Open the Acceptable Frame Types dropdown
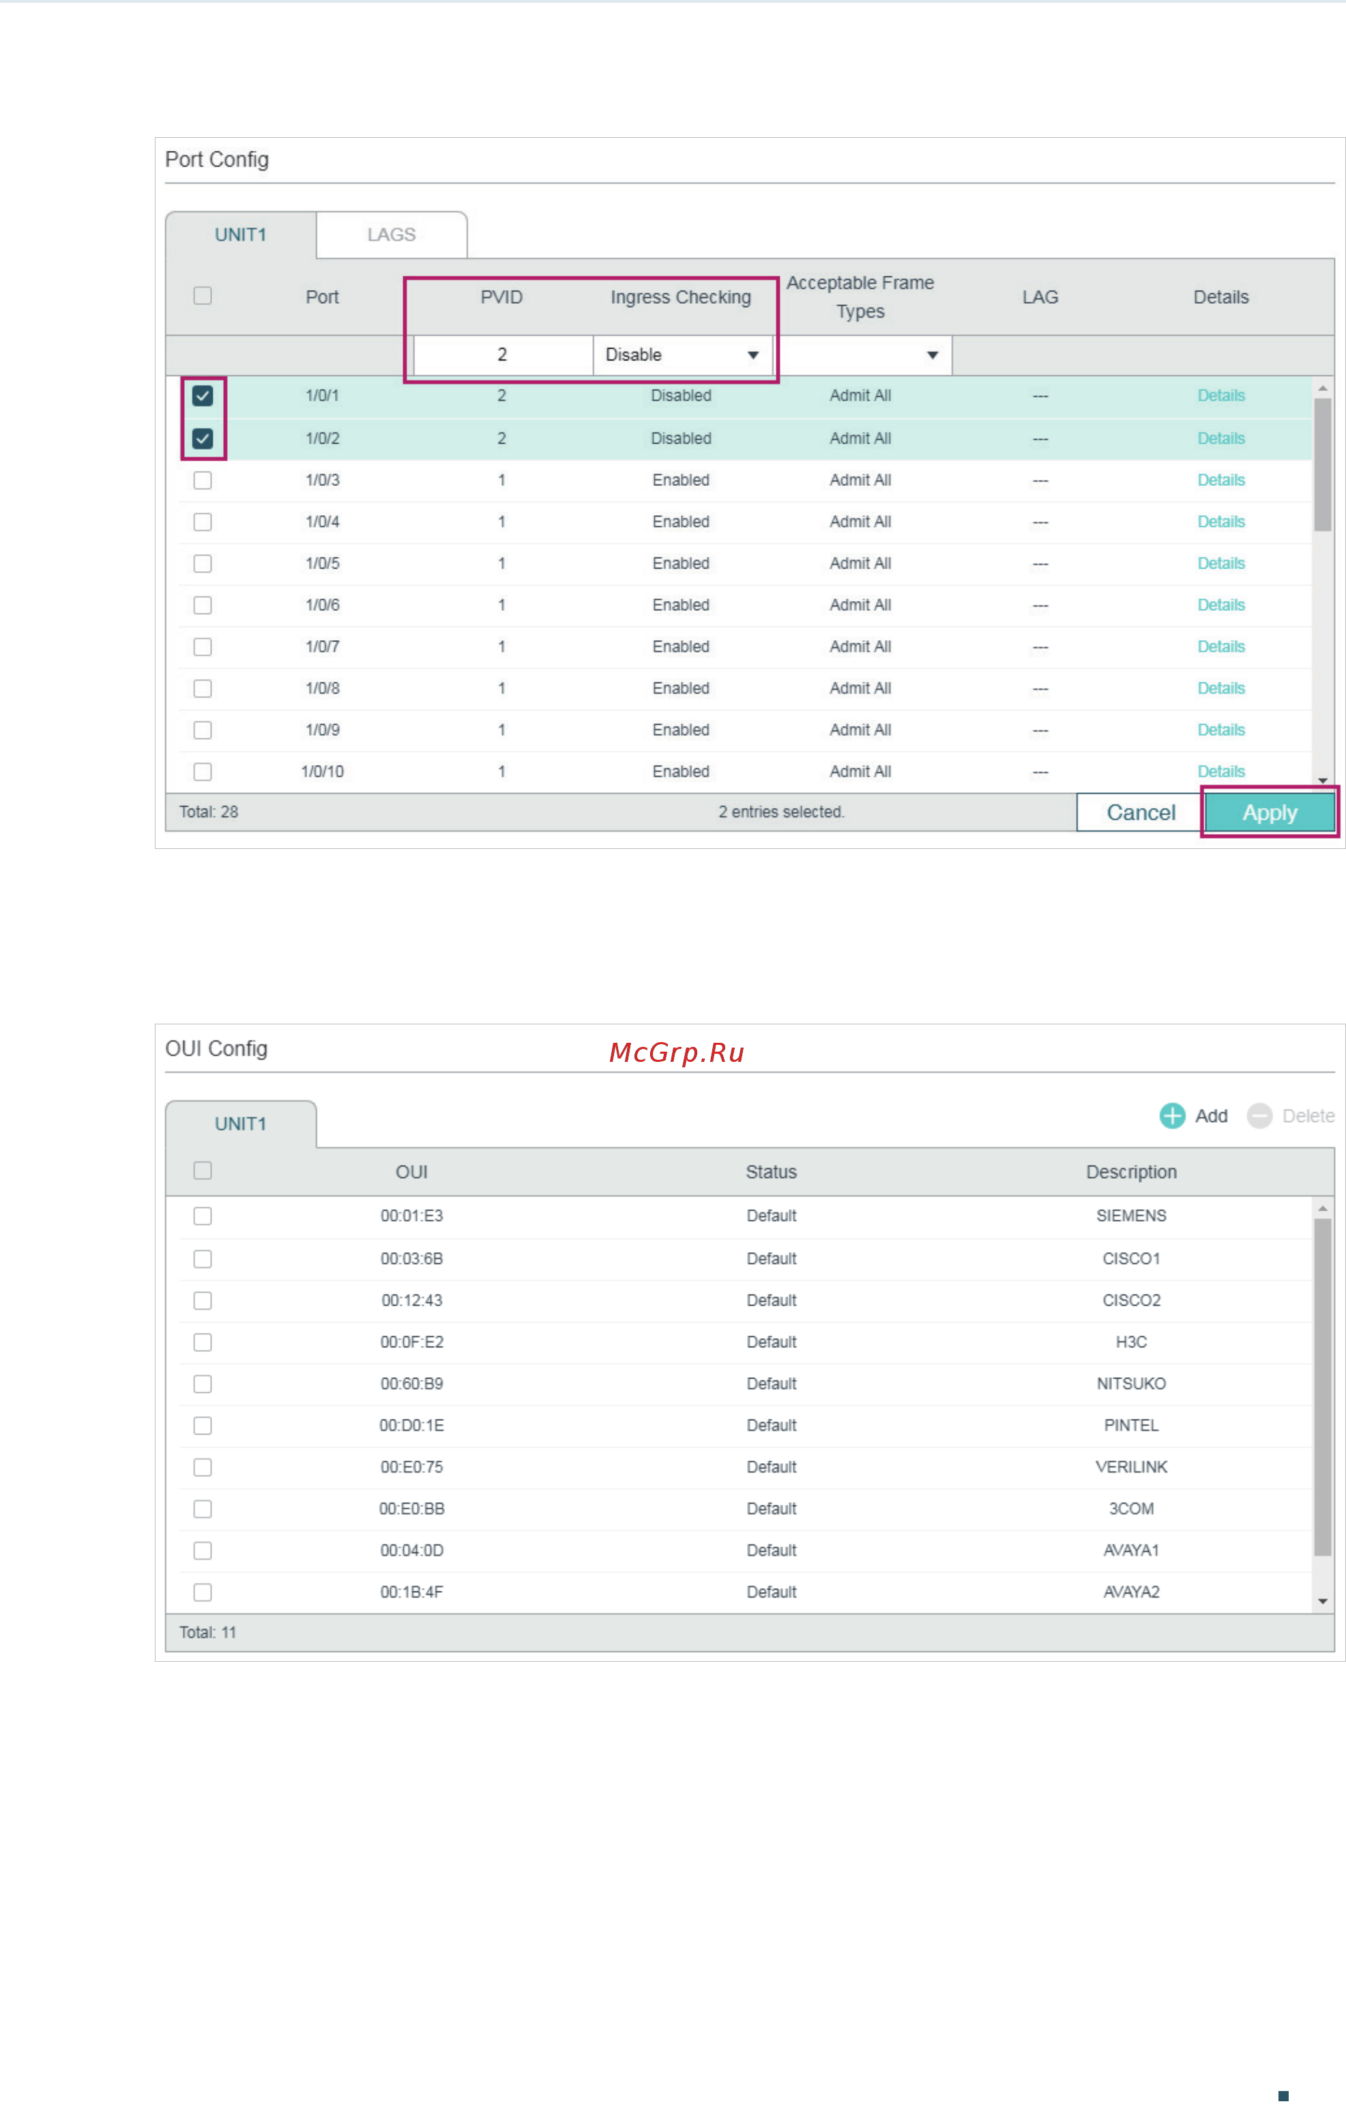The height and width of the screenshot is (2104, 1346). tap(863, 355)
